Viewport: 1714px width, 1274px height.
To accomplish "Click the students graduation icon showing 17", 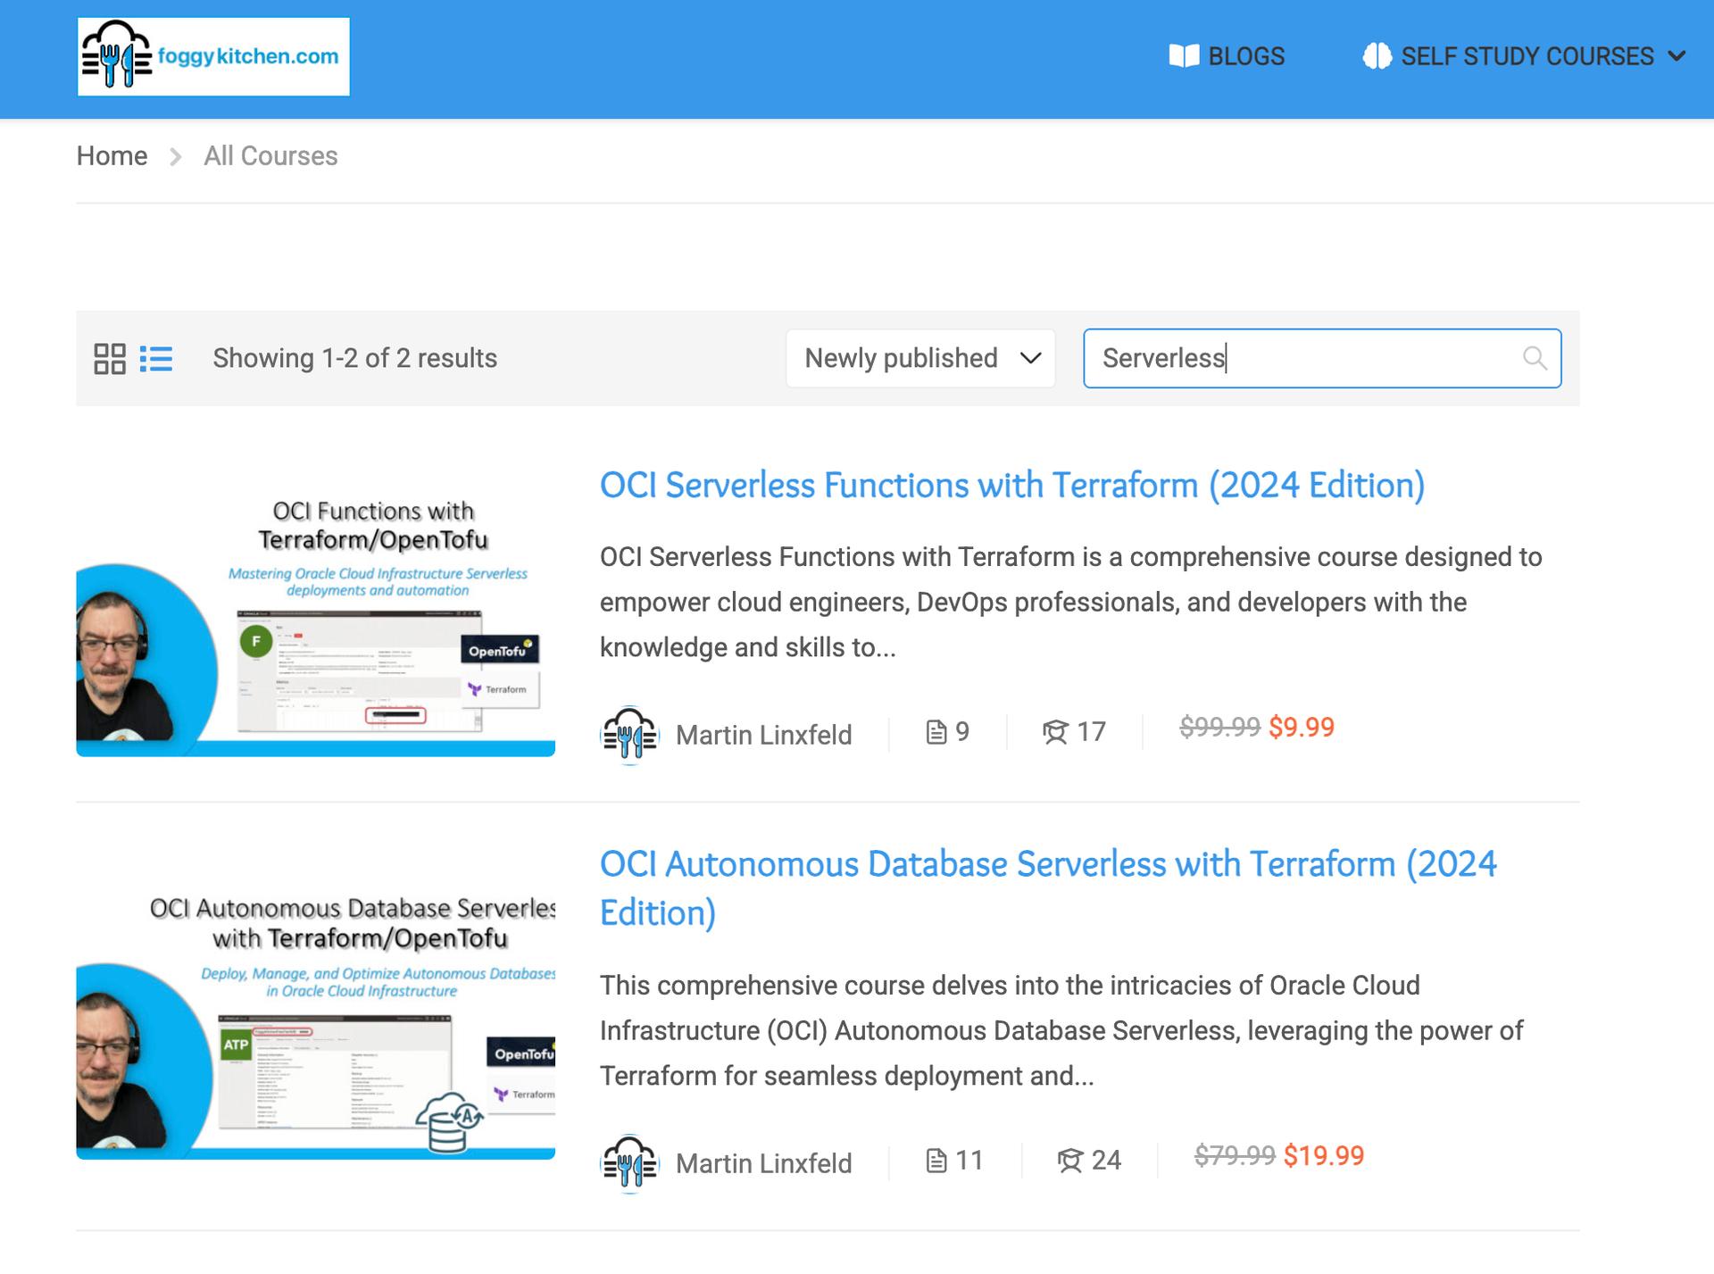I will tap(1055, 733).
